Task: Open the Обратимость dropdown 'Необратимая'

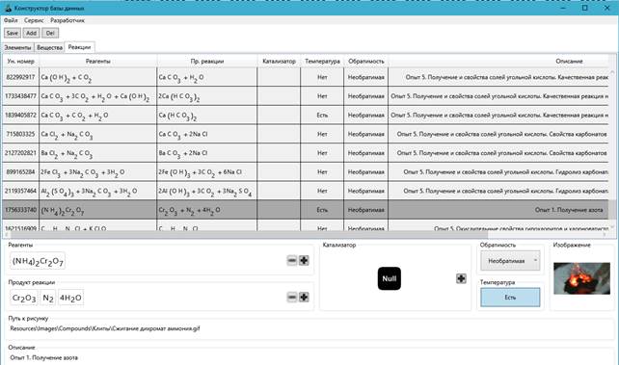Action: tap(510, 261)
